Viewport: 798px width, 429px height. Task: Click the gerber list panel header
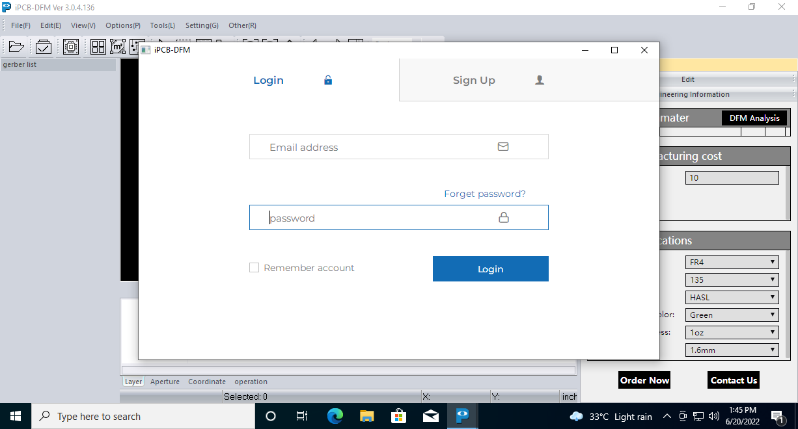point(59,65)
